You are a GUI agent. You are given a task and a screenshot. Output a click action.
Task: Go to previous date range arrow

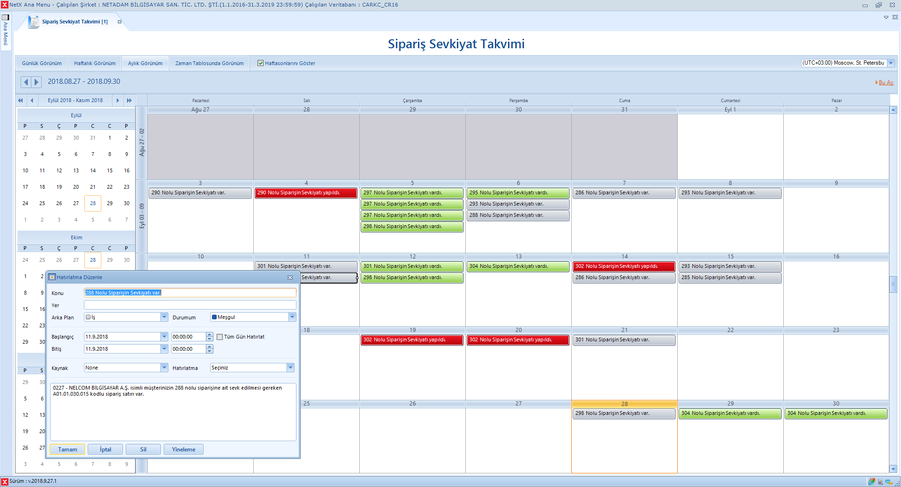pos(26,82)
